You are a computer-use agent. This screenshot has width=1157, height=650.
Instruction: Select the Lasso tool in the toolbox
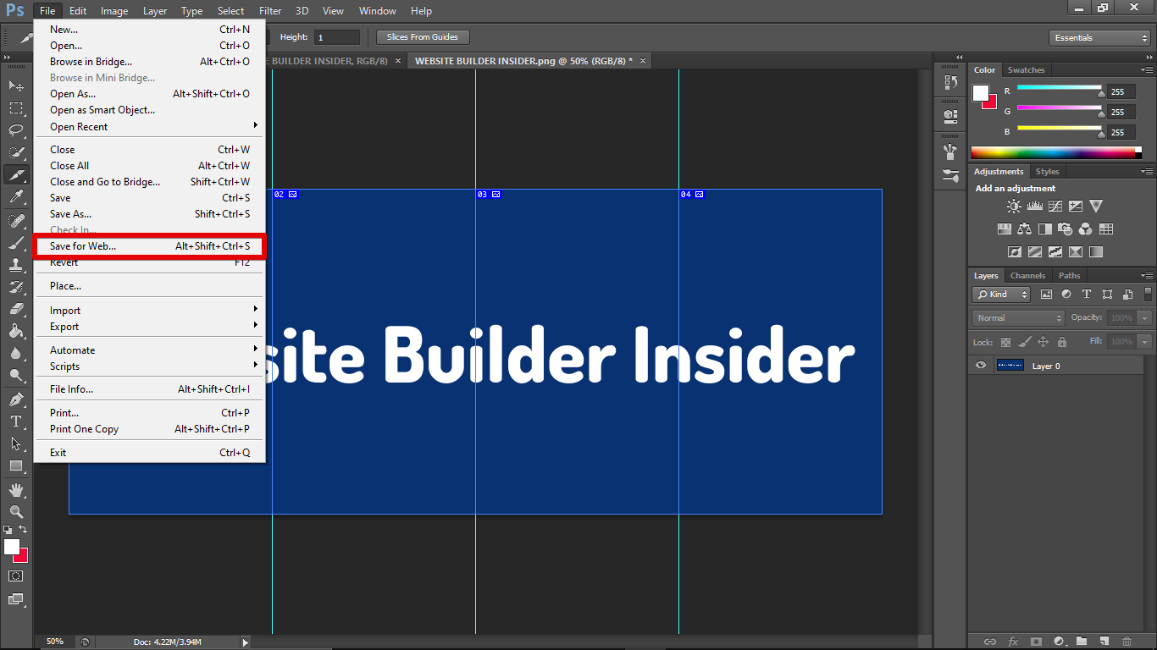(16, 130)
